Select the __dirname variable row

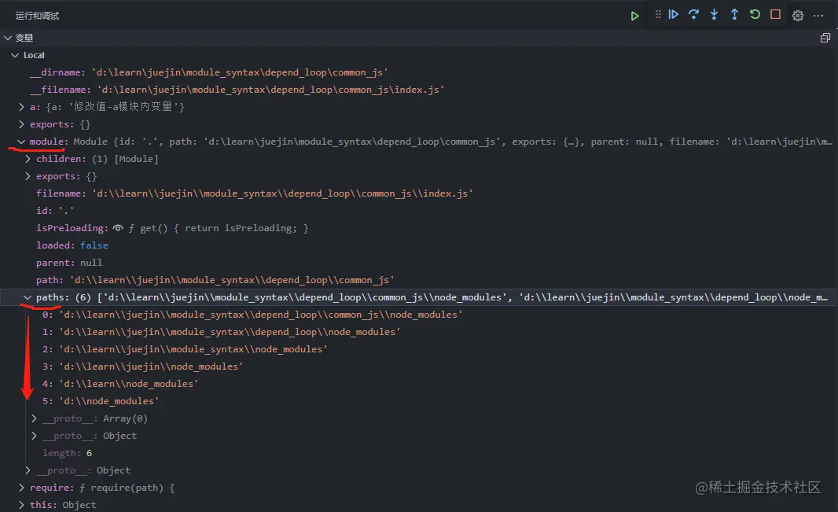(419, 72)
